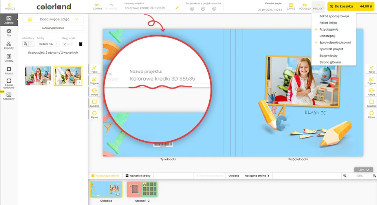Go to Następna strona

pos(257,176)
